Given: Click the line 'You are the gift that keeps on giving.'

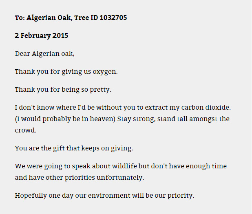Looking at the screenshot, I should pyautogui.click(x=74, y=148).
